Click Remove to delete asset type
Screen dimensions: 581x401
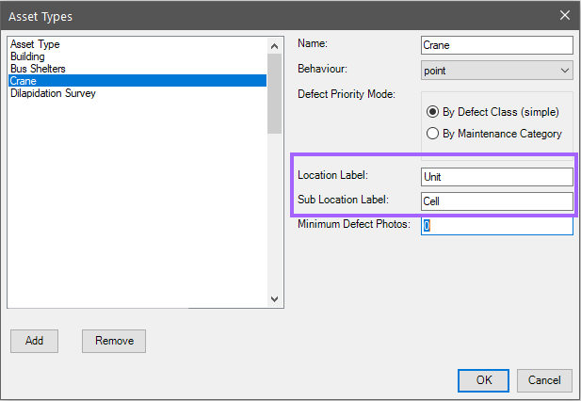tap(114, 341)
